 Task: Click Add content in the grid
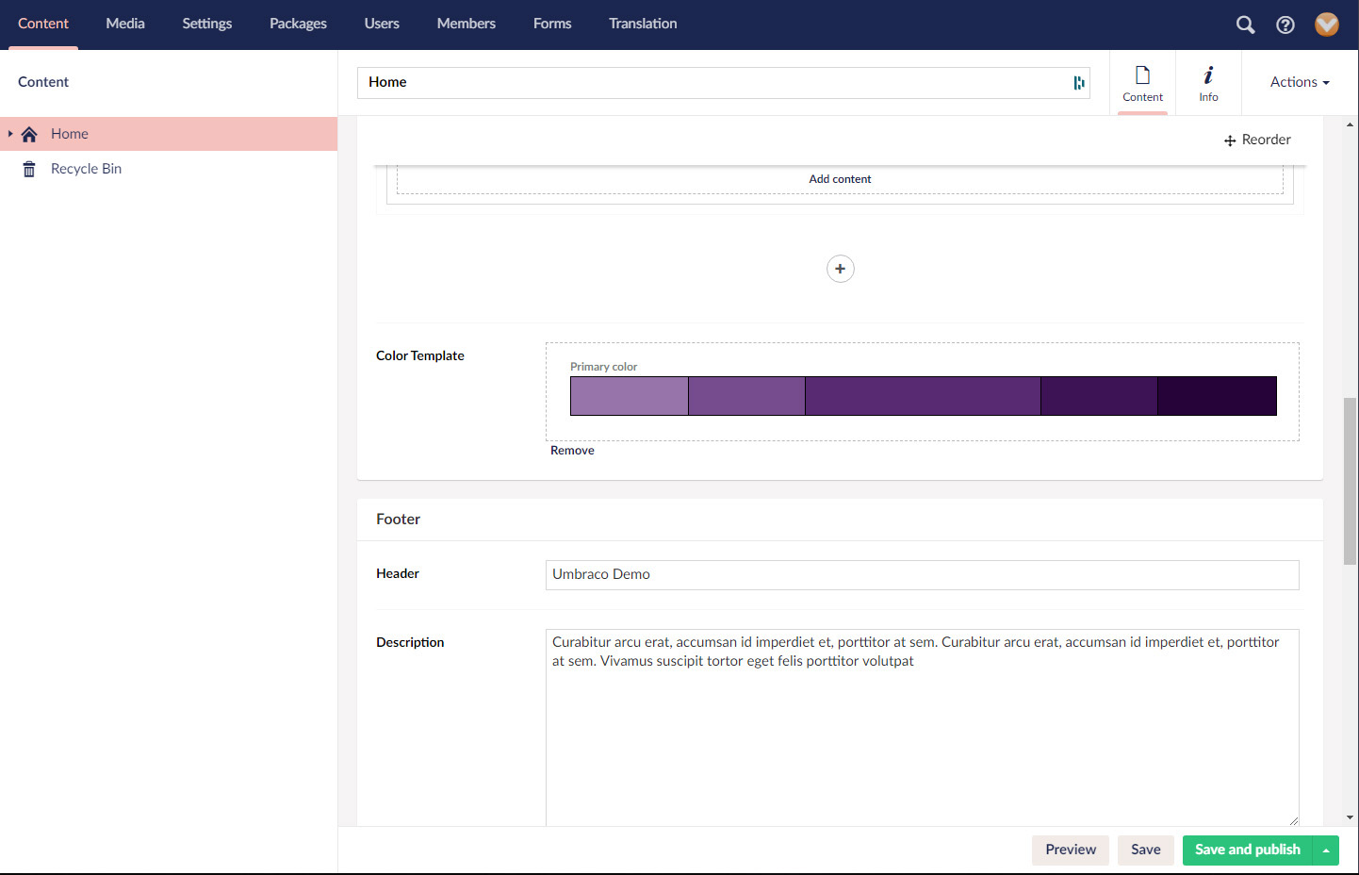click(x=840, y=179)
